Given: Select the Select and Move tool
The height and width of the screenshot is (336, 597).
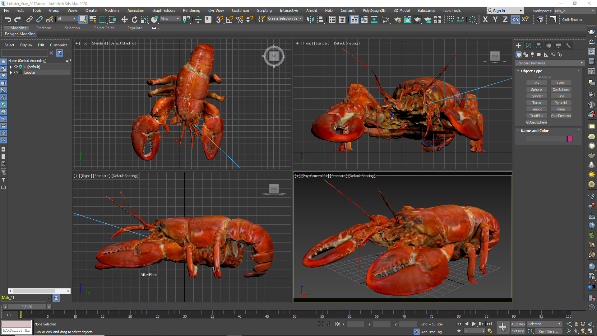Looking at the screenshot, I should [x=124, y=20].
